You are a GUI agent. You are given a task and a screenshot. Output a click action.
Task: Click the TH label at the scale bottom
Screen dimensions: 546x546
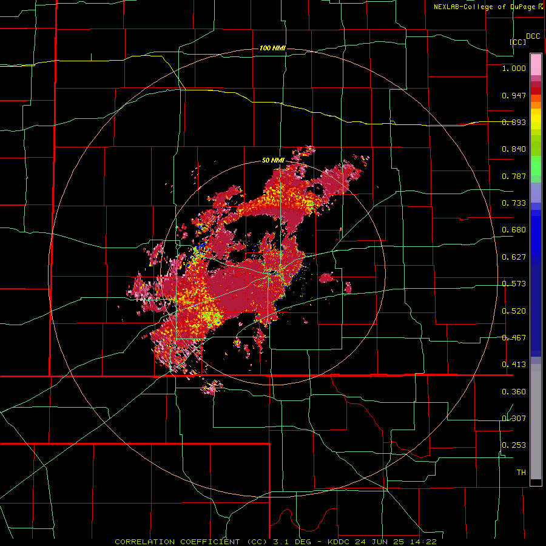[521, 473]
